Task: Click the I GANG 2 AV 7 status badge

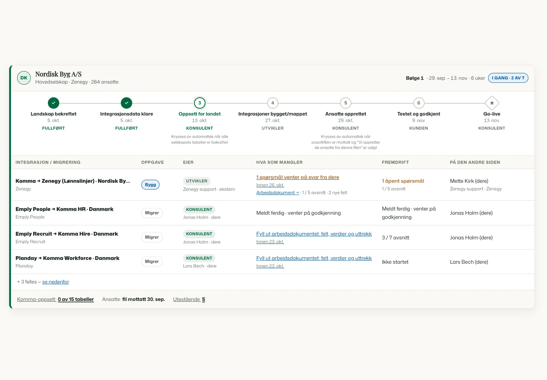Action: tap(508, 78)
